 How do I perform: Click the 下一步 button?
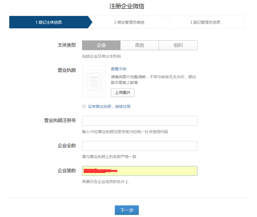point(127,210)
